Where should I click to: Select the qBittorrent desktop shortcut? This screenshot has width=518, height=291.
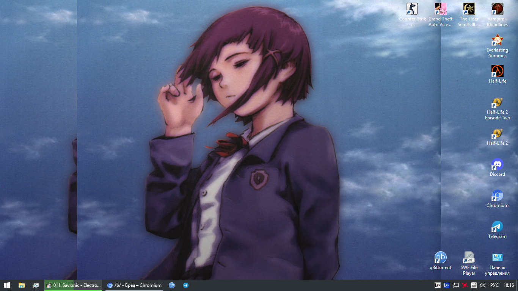(x=440, y=261)
